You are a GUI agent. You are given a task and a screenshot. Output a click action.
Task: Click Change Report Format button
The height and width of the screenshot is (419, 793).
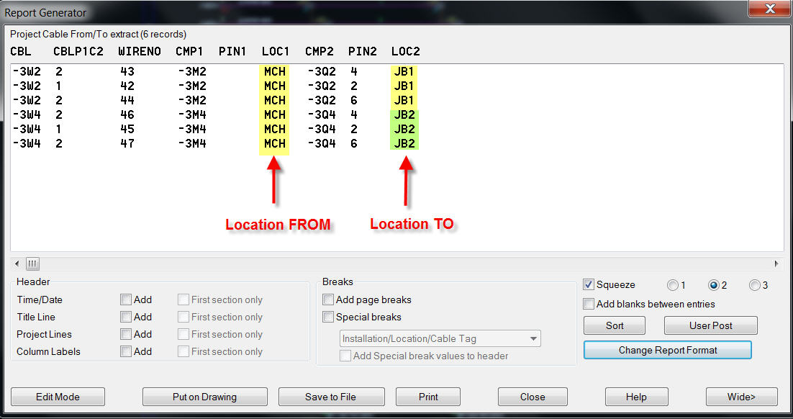click(x=667, y=350)
